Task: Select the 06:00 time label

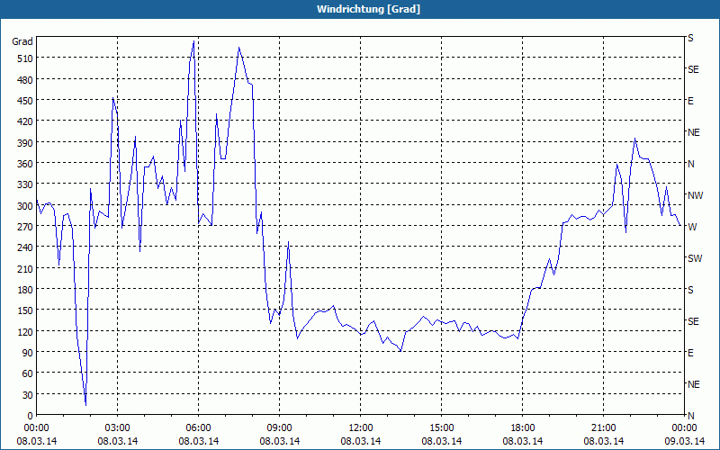Action: 198,428
